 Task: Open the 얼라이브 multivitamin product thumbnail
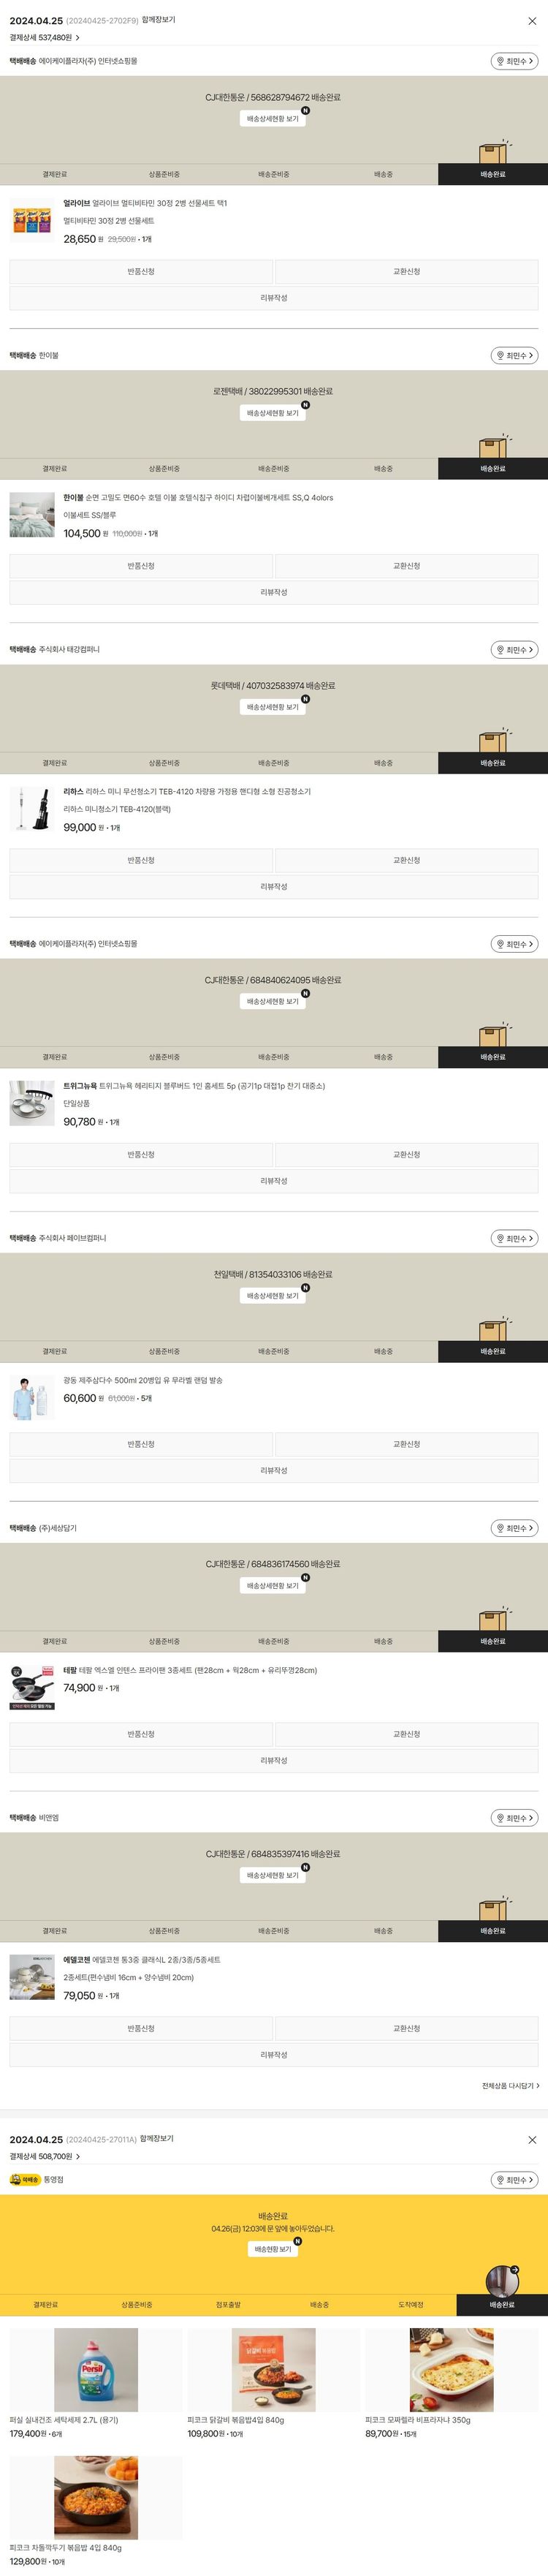tap(32, 221)
